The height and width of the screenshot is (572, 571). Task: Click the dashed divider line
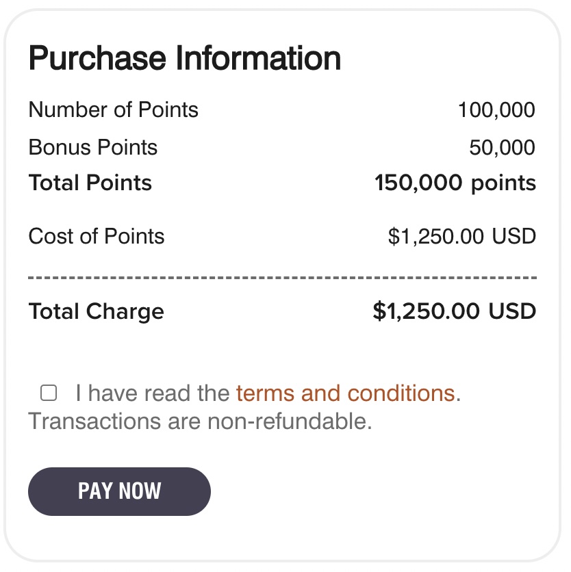coord(282,278)
